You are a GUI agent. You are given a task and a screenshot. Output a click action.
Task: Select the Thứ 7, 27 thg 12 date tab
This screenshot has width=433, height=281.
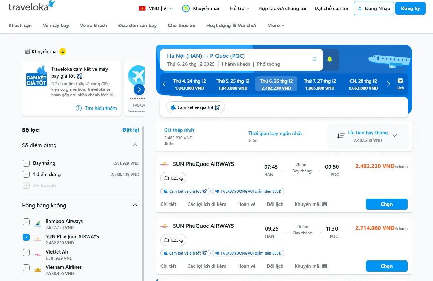tap(320, 84)
